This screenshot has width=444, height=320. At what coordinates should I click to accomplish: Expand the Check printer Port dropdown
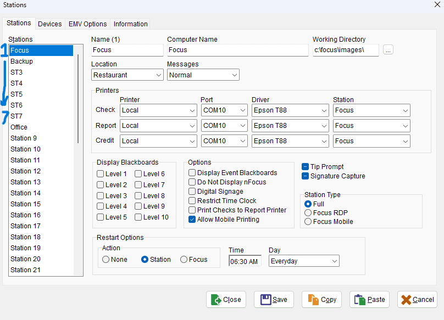pos(224,110)
